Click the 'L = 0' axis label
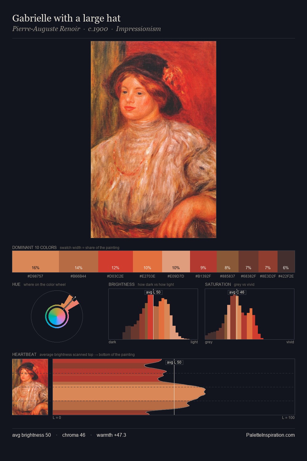This screenshot has height=461, width=307. [x=57, y=418]
